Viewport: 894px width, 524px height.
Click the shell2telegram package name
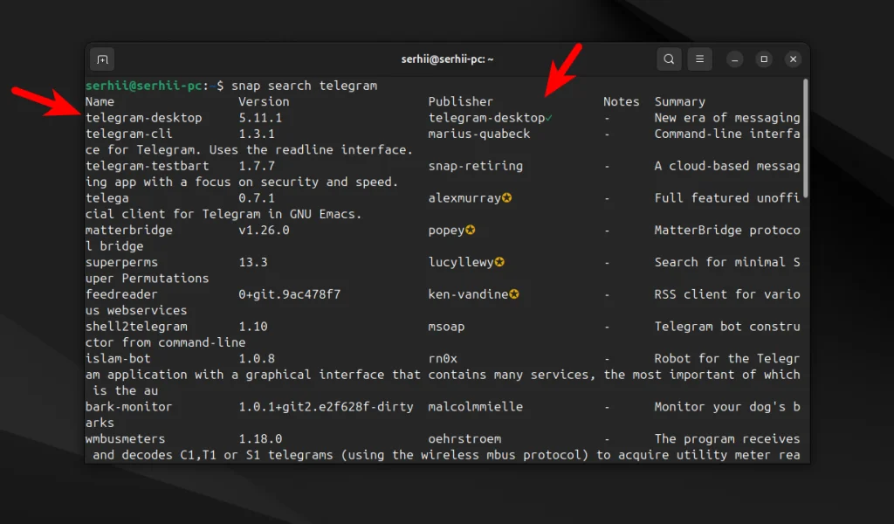pyautogui.click(x=136, y=327)
